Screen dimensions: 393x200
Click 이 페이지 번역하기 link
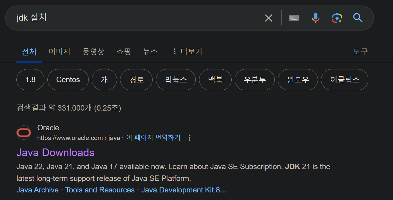(x=153, y=138)
